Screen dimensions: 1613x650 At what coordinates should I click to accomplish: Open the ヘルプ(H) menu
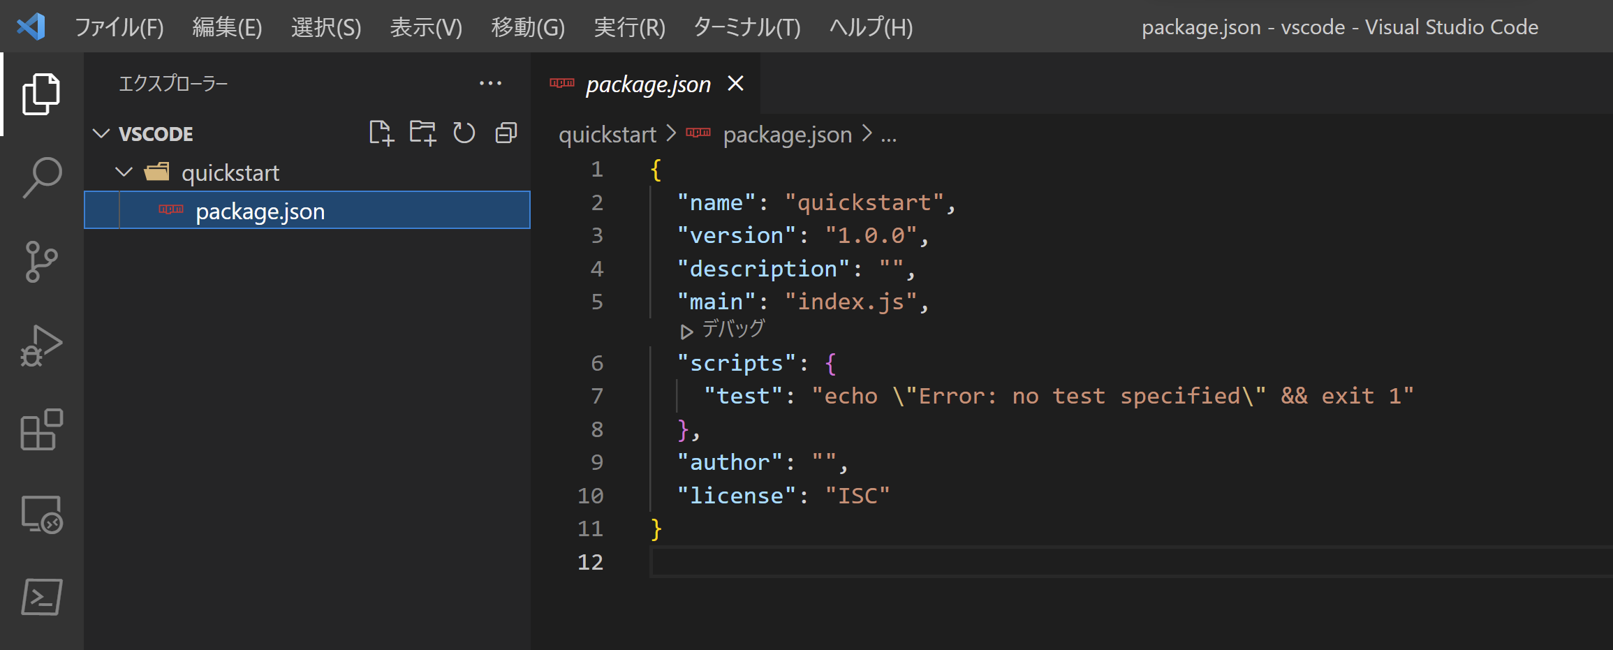point(871,27)
